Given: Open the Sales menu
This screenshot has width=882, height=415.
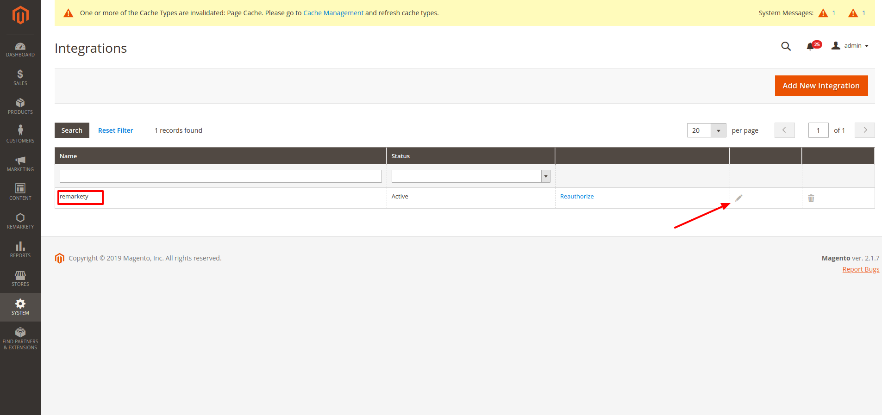Looking at the screenshot, I should [20, 78].
